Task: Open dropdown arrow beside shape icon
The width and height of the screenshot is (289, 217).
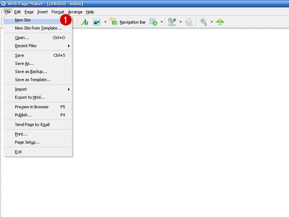Action: [x=162, y=22]
